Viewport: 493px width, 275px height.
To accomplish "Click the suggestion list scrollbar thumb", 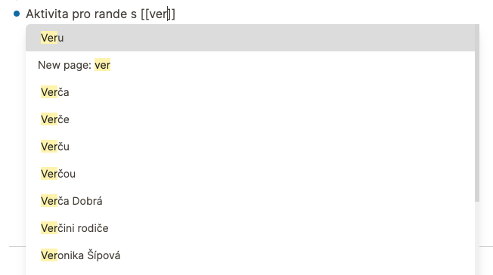I will point(477,113).
